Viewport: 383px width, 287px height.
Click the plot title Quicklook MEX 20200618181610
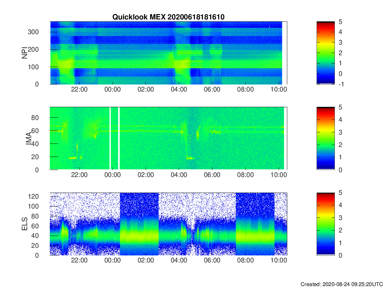(168, 17)
